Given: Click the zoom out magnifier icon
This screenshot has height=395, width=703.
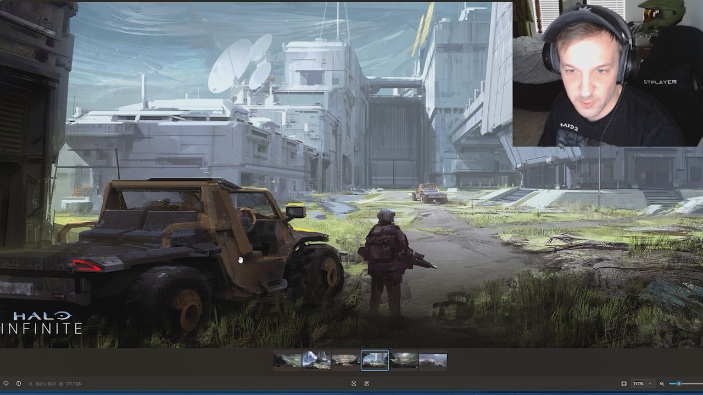Looking at the screenshot, I should pos(662,383).
